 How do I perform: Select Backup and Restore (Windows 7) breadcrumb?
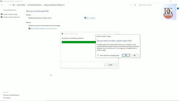pyautogui.click(x=54, y=5)
